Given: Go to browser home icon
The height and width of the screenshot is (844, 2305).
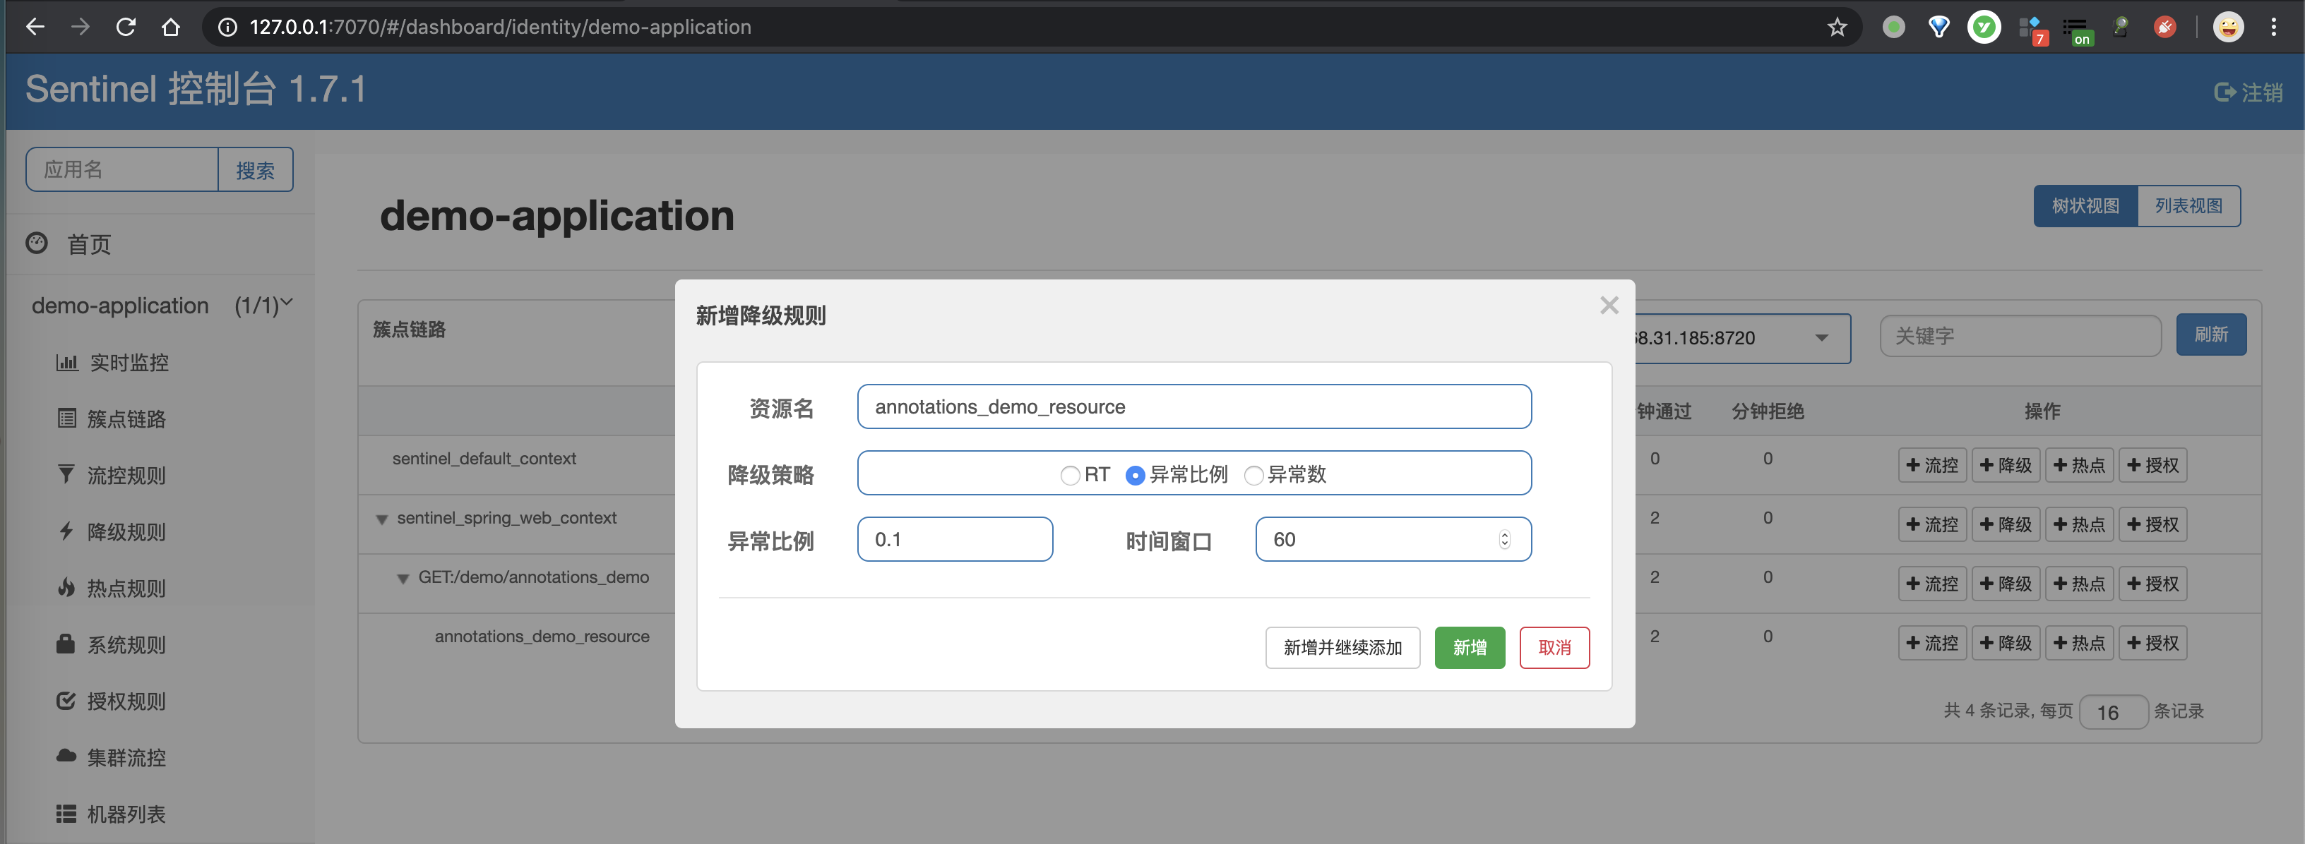Looking at the screenshot, I should point(171,27).
